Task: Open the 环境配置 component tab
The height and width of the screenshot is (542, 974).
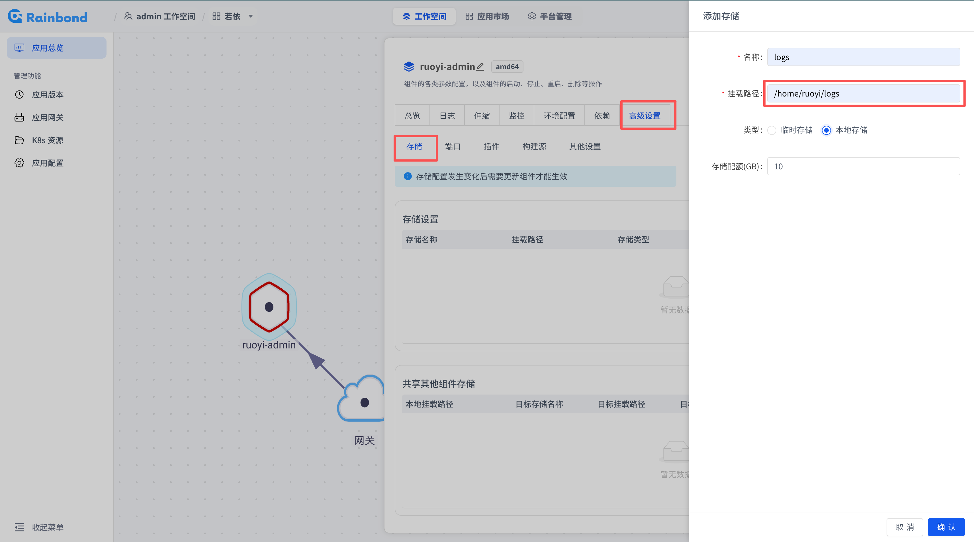Action: point(559,115)
